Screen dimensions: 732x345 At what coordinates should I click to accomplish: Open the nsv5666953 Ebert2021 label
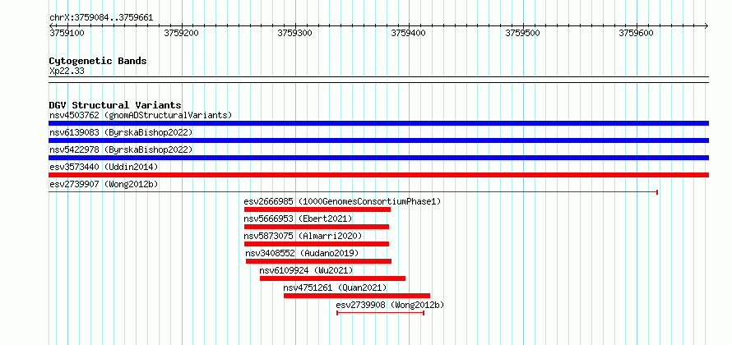click(x=298, y=218)
